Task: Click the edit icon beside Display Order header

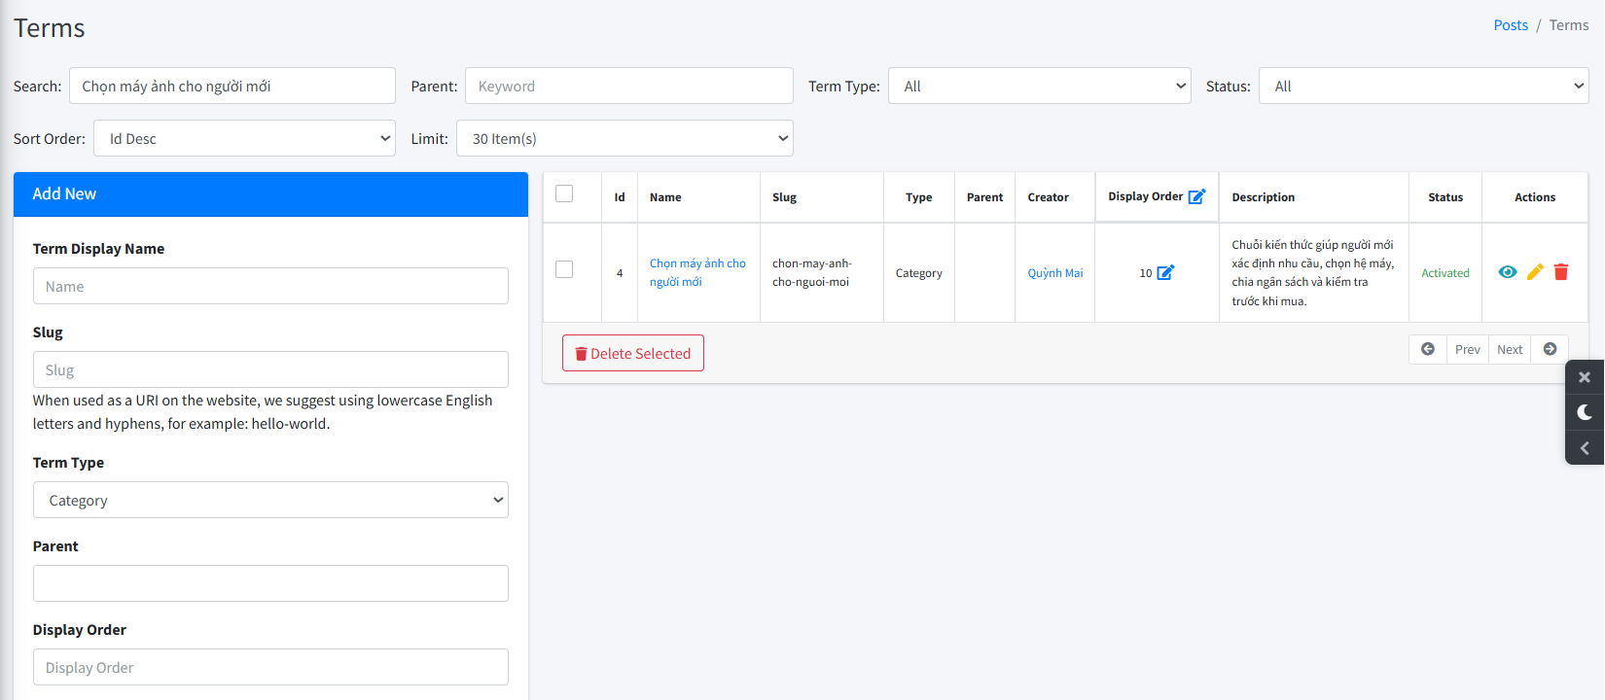Action: tap(1197, 196)
